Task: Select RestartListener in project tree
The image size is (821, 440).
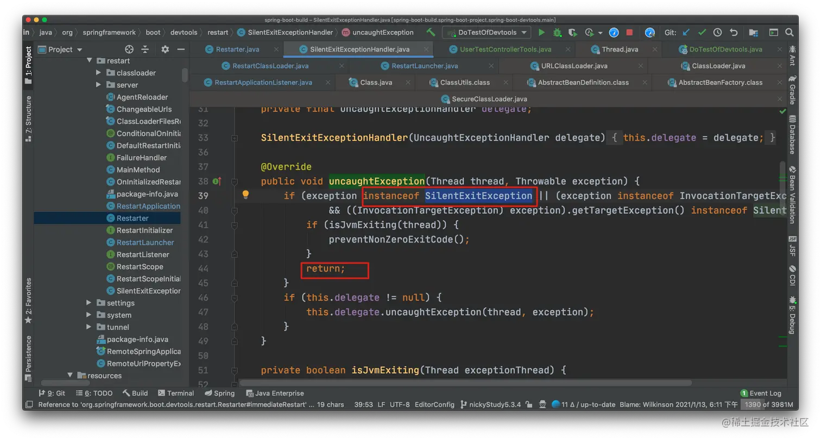Action: pyautogui.click(x=143, y=254)
